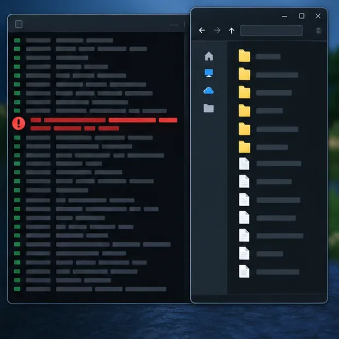The image size is (339, 339).
Task: Focus the address bar in file explorer
Action: (x=271, y=31)
